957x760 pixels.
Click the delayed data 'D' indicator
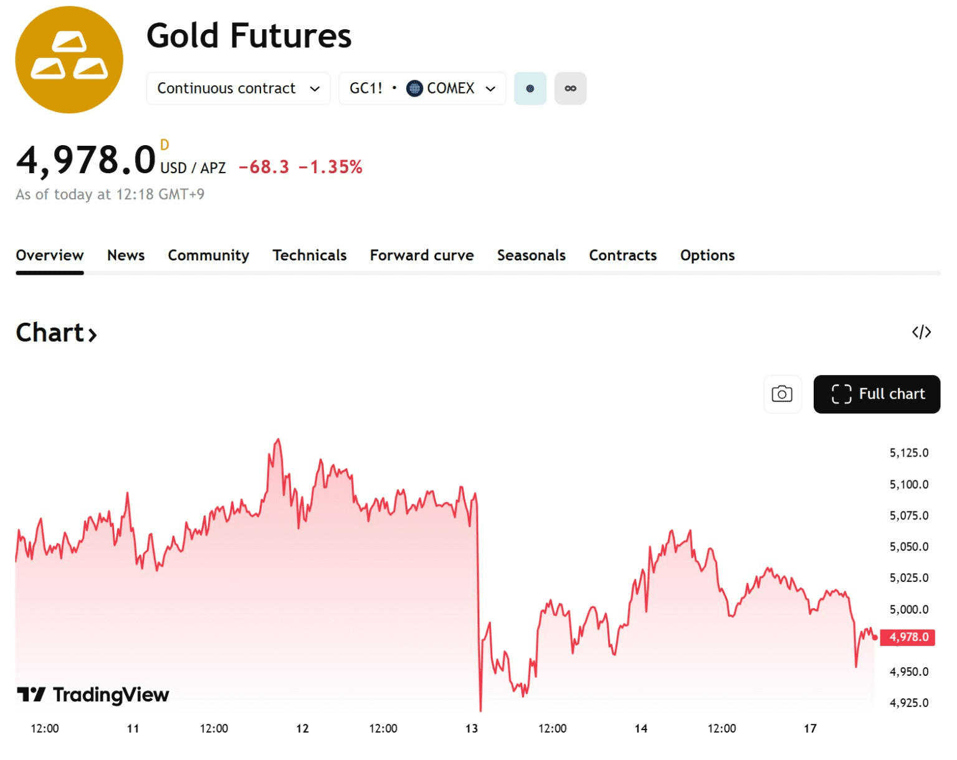(164, 145)
